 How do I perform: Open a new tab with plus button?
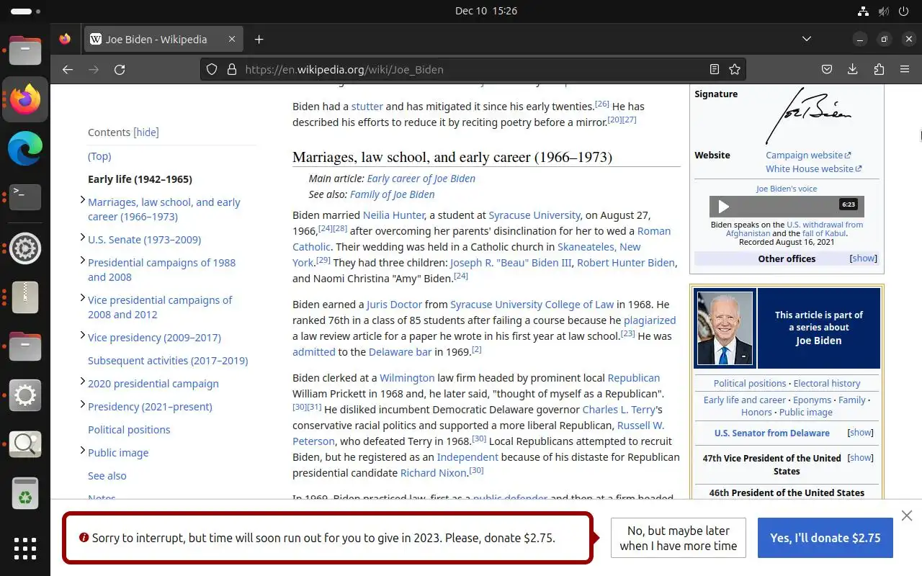[259, 40]
